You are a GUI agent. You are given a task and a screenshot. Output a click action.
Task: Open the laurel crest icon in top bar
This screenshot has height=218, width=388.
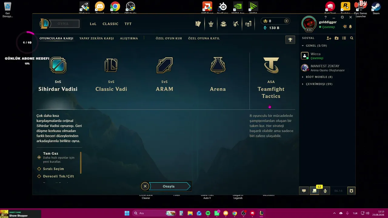click(211, 24)
